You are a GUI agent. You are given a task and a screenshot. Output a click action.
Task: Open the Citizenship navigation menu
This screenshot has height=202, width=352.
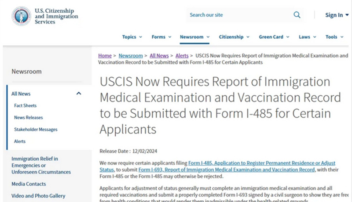point(234,37)
